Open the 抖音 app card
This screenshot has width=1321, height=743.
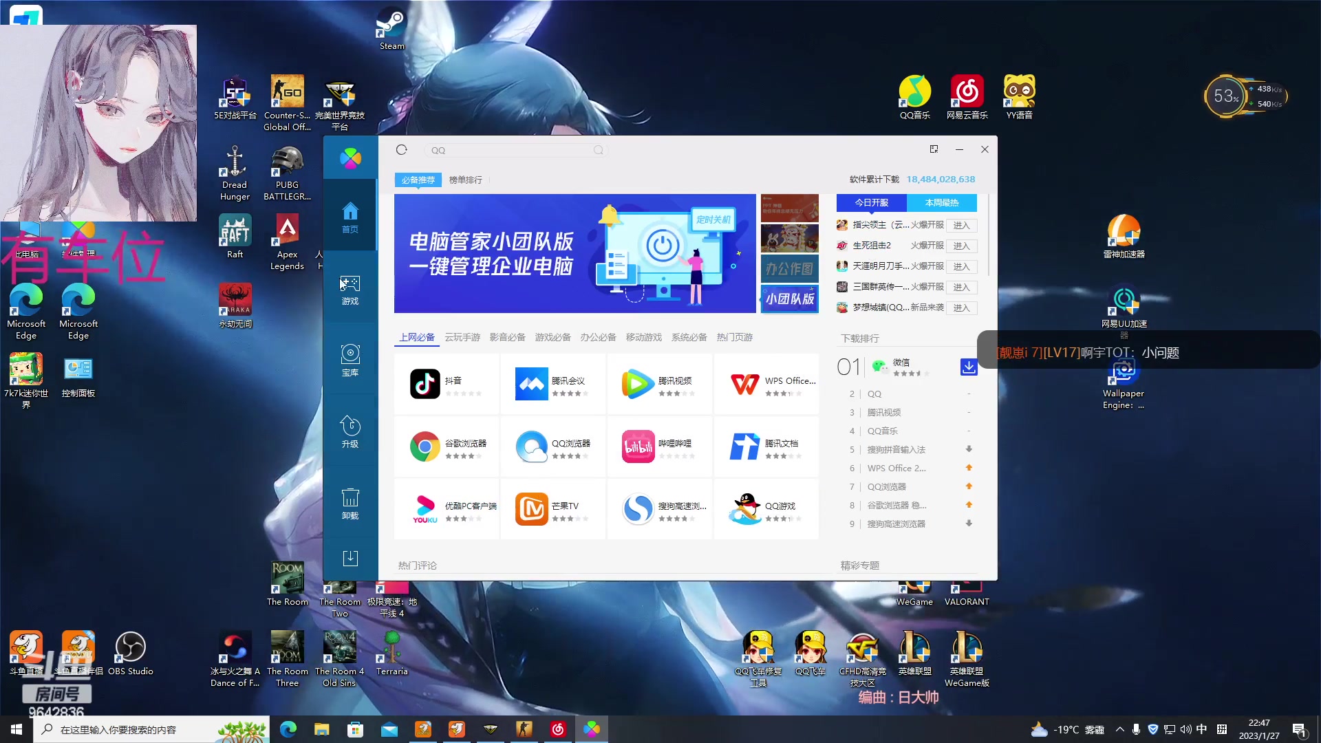[447, 384]
